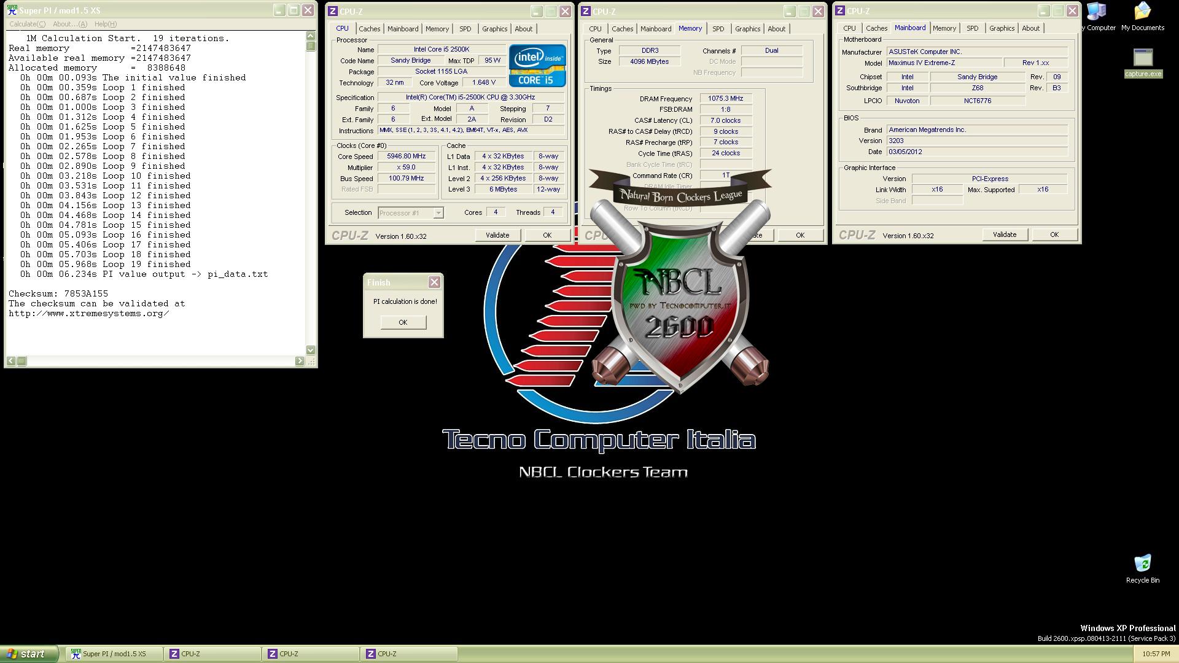The image size is (1179, 663).
Task: Click the taskbar clock 10:57 PM
Action: [1156, 654]
